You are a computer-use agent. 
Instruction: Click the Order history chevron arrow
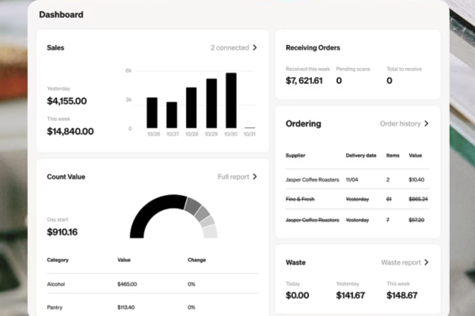coord(426,123)
